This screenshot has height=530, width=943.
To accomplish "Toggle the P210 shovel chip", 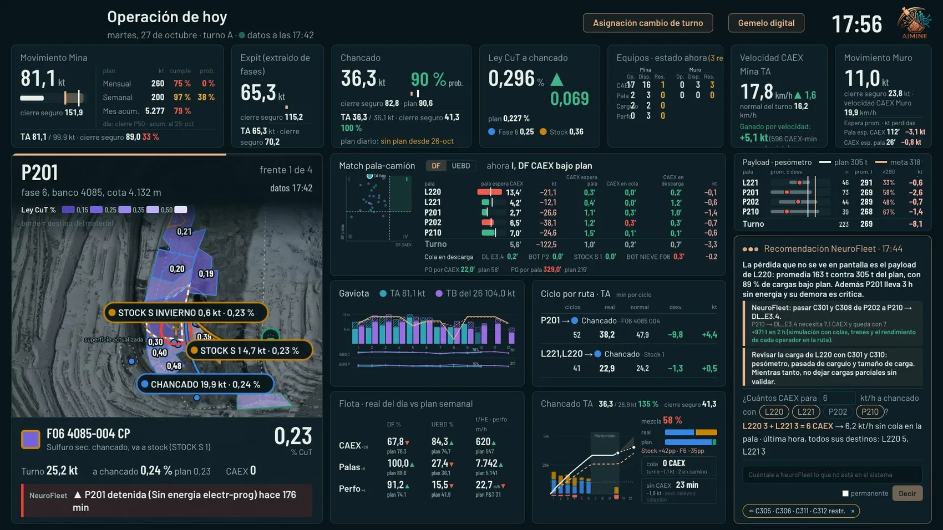I will pyautogui.click(x=870, y=412).
